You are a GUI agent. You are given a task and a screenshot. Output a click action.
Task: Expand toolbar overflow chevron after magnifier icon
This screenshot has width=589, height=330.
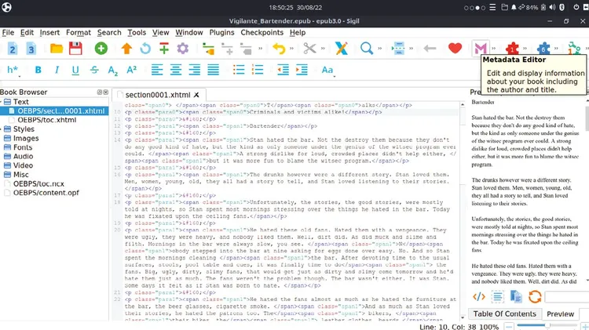(380, 49)
